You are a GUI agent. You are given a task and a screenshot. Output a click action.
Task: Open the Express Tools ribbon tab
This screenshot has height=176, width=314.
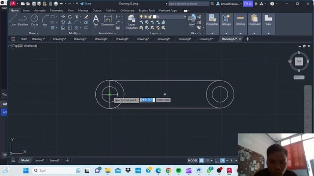(147, 10)
